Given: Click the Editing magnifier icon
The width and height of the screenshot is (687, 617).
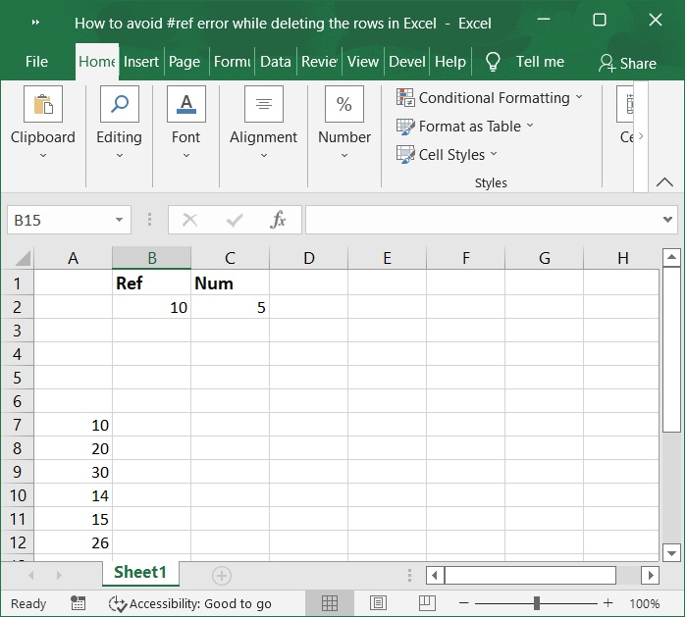Looking at the screenshot, I should coord(119,104).
